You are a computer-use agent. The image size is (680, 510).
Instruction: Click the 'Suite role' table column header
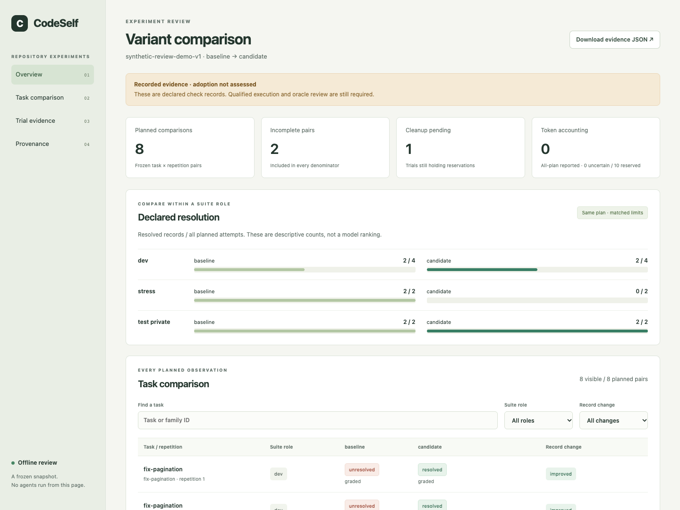(x=281, y=447)
